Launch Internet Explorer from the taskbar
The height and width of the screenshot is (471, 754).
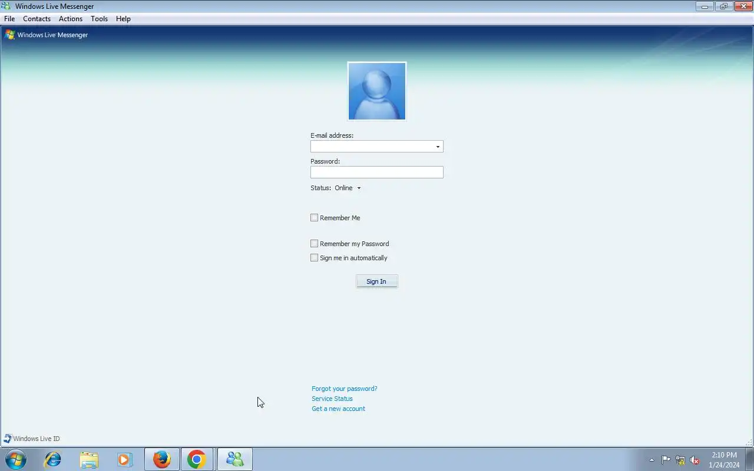[53, 459]
